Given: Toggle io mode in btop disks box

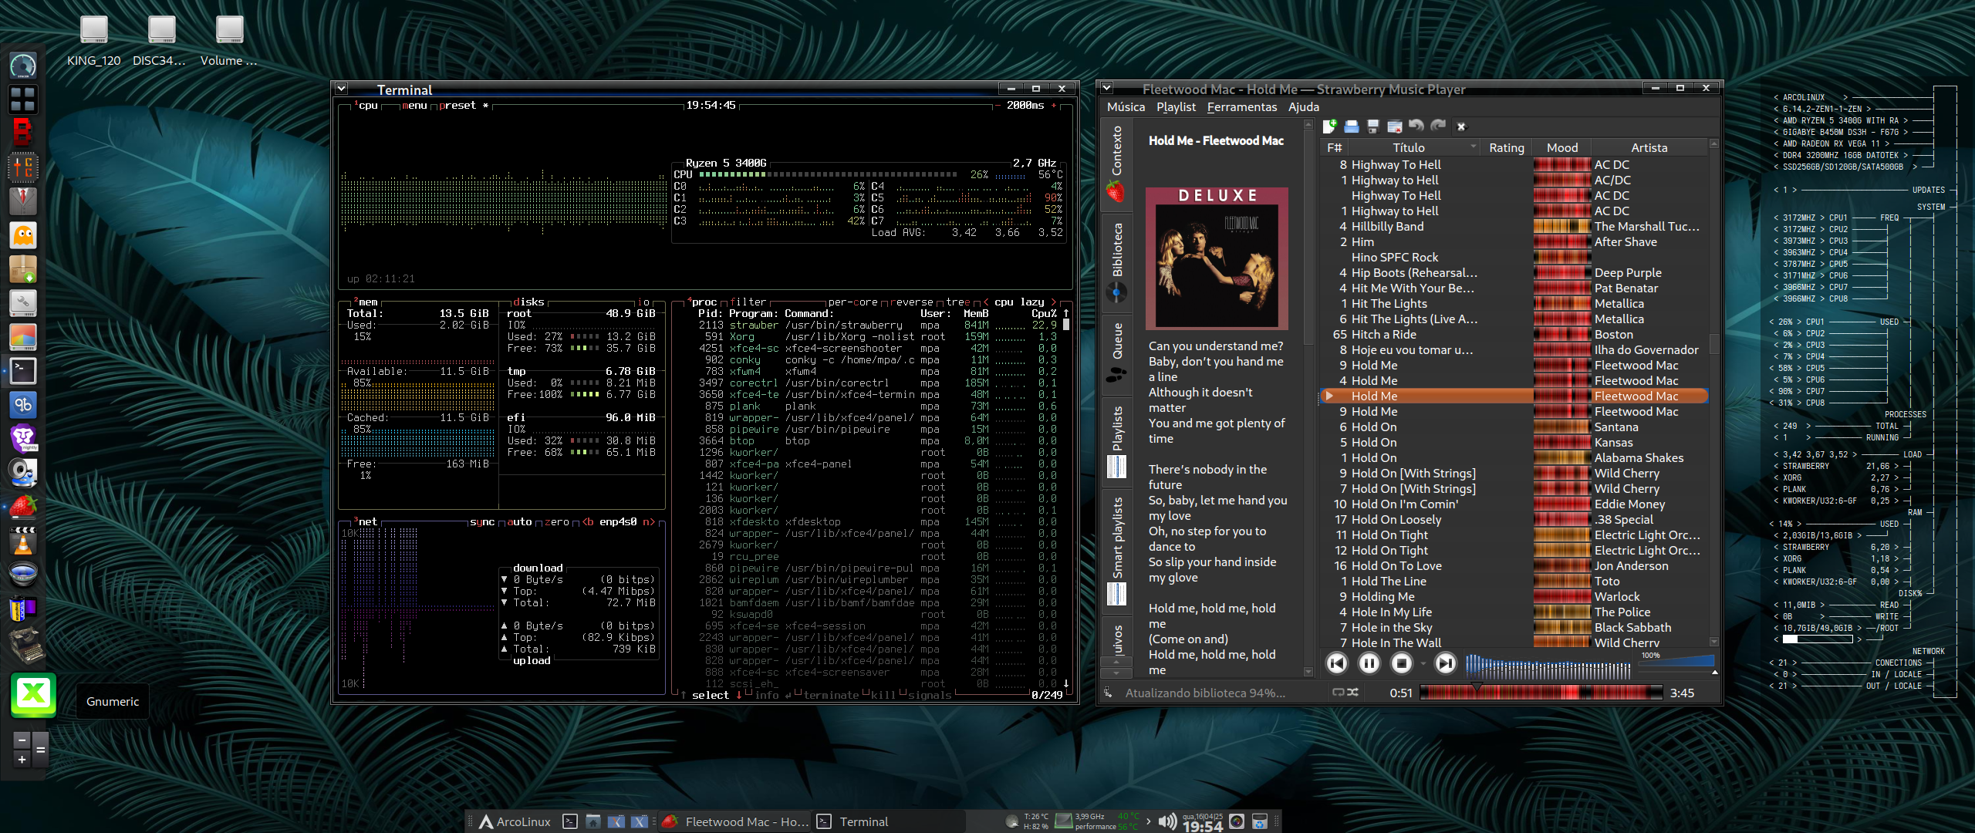Looking at the screenshot, I should pyautogui.click(x=643, y=302).
